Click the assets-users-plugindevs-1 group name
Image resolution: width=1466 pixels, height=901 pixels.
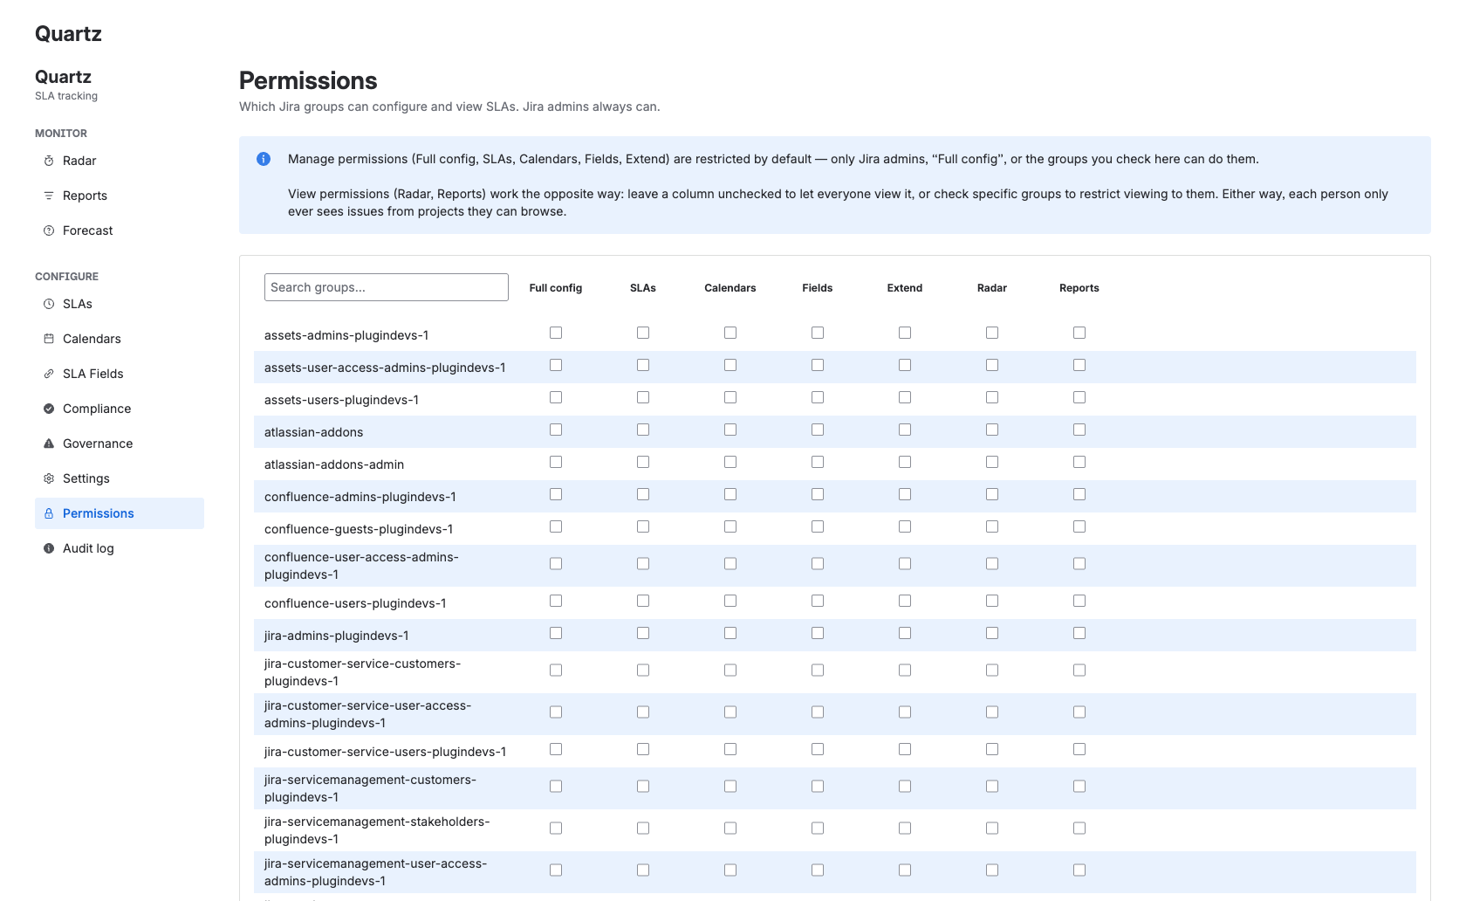(342, 400)
